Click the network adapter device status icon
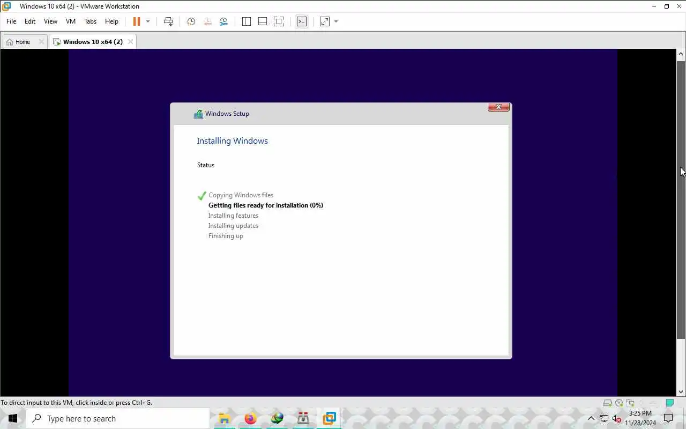 click(630, 403)
